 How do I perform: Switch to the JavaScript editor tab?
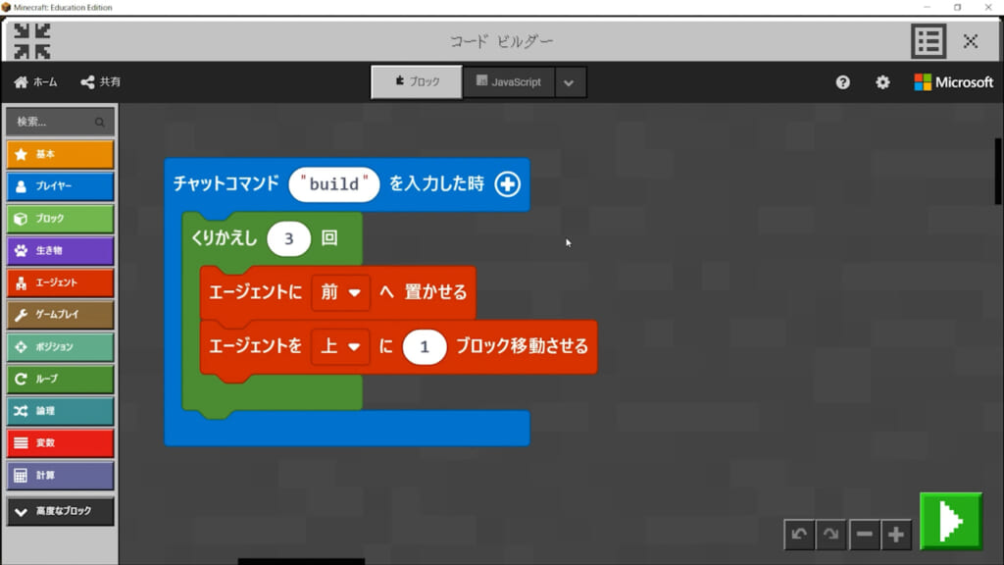coord(508,82)
